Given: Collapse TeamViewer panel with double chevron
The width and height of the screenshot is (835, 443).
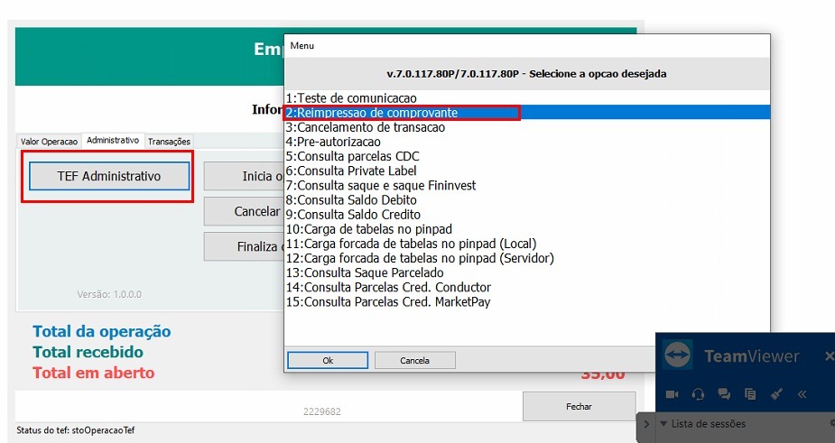Looking at the screenshot, I should pyautogui.click(x=802, y=394).
